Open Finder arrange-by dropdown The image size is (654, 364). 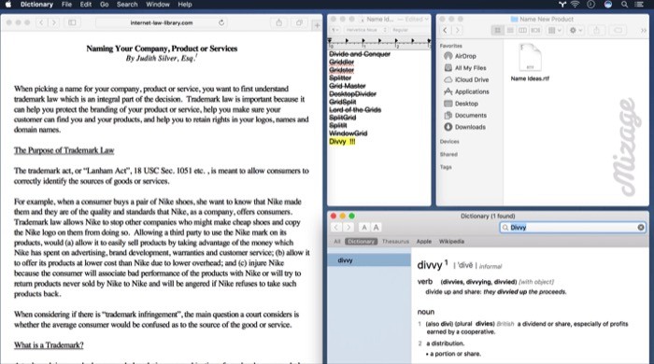pyautogui.click(x=554, y=30)
